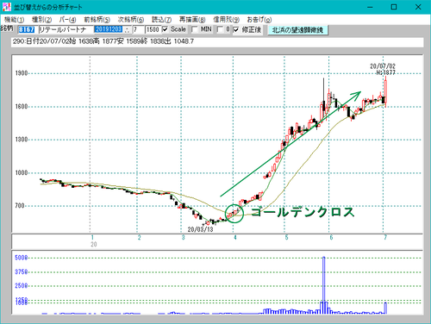Open the 読込(7) menu
Viewport: 431px width, 324px height.
(x=161, y=20)
